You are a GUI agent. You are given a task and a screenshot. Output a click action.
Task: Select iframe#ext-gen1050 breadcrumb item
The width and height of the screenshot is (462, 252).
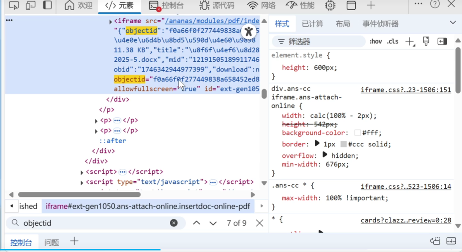point(148,206)
